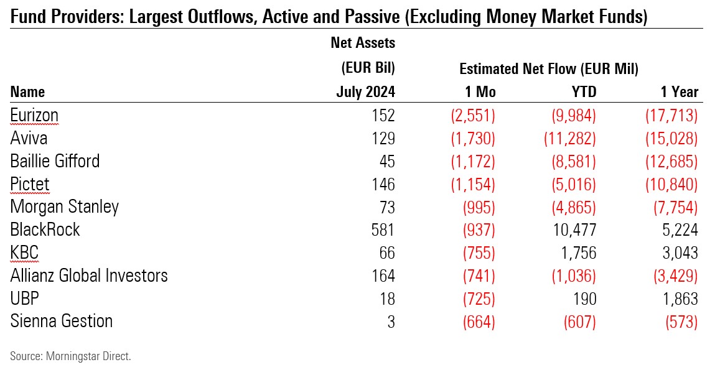
Task: Click Baillie Gifford in the Name column
Action: point(55,161)
